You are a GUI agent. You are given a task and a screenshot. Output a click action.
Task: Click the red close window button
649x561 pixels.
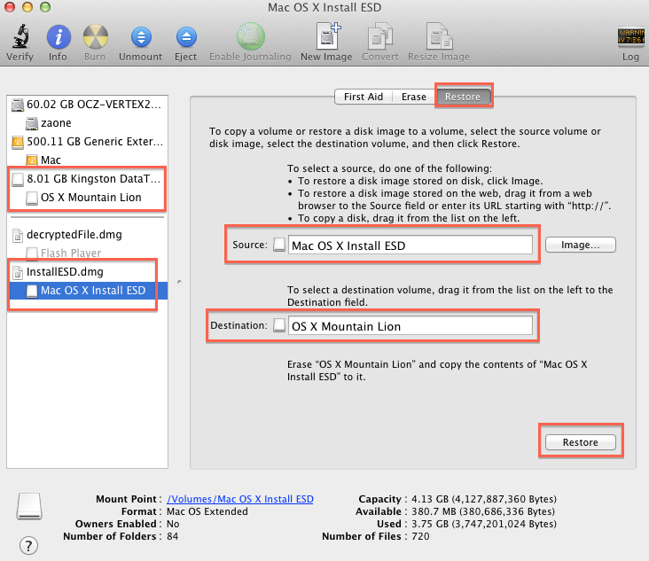pyautogui.click(x=9, y=7)
